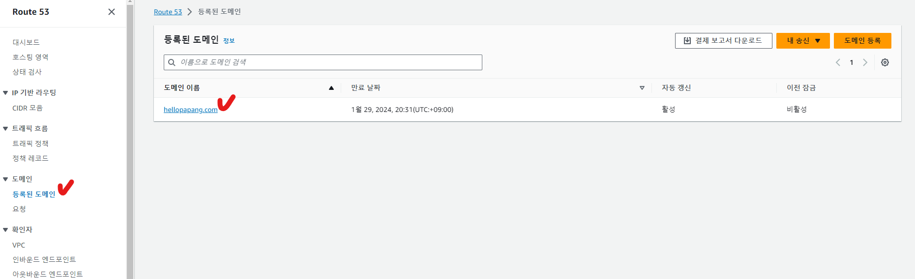Screen dimensions: 915x279
Task: Download the billing report
Action: 723,41
